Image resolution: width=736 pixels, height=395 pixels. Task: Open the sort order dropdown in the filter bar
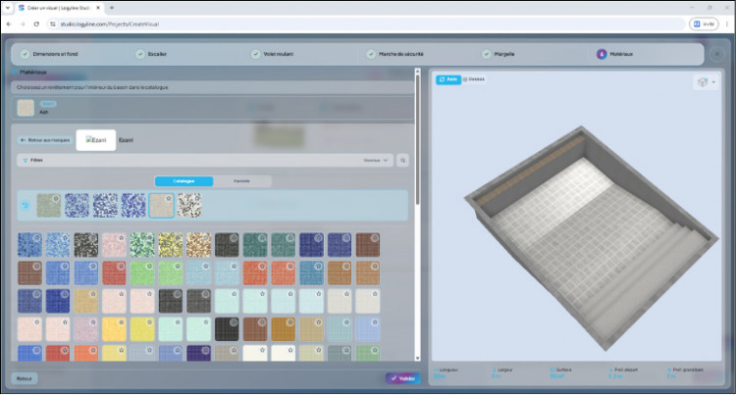click(376, 160)
